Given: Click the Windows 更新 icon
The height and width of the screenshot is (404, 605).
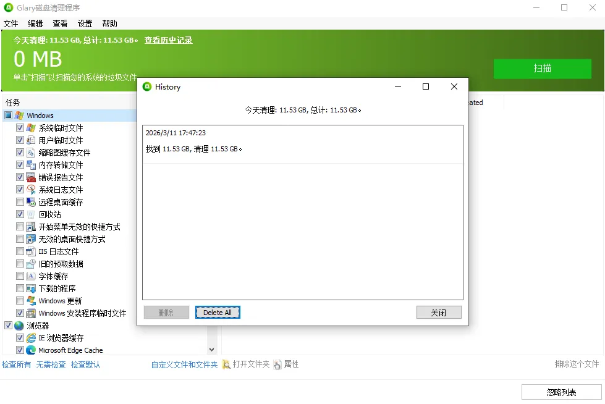Looking at the screenshot, I should pos(31,301).
